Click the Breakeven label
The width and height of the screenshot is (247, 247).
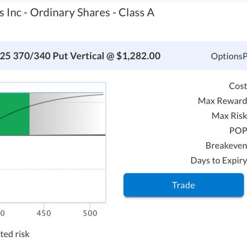coord(226,145)
